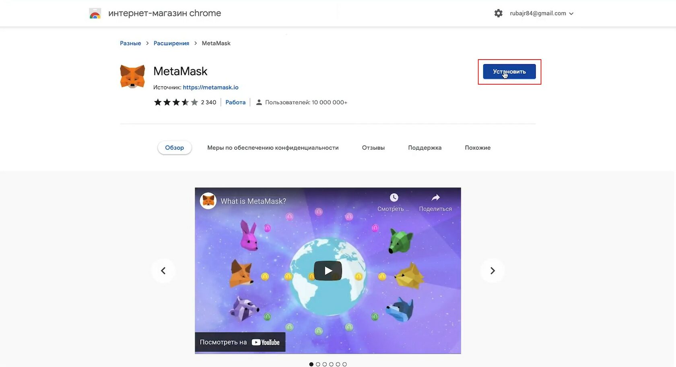The height and width of the screenshot is (367, 676).
Task: Click the Установить install button
Action: (509, 72)
